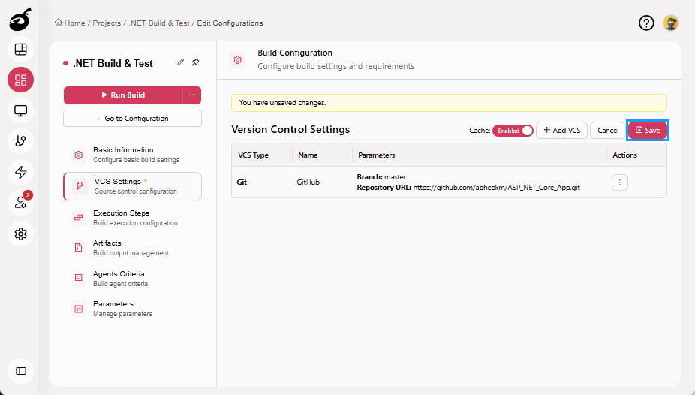The height and width of the screenshot is (395, 695).
Task: Collapse the sidebar using the panel icon
Action: coord(20,371)
